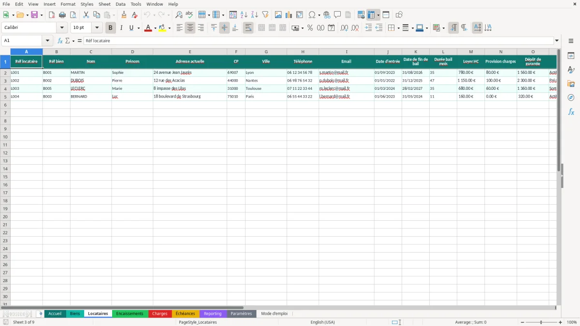Viewport: 580px width, 326px height.
Task: Insert special character omega
Action: point(312,15)
